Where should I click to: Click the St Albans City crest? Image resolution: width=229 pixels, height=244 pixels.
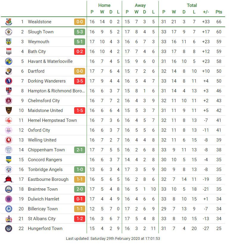[x=9, y=219]
